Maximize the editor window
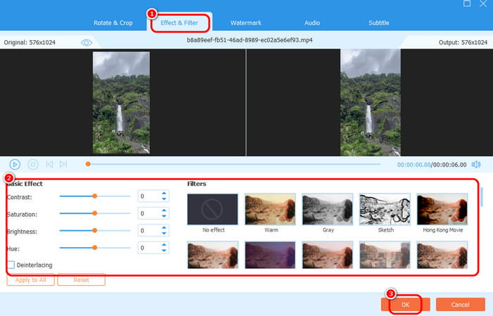The height and width of the screenshot is (316, 493). [467, 4]
